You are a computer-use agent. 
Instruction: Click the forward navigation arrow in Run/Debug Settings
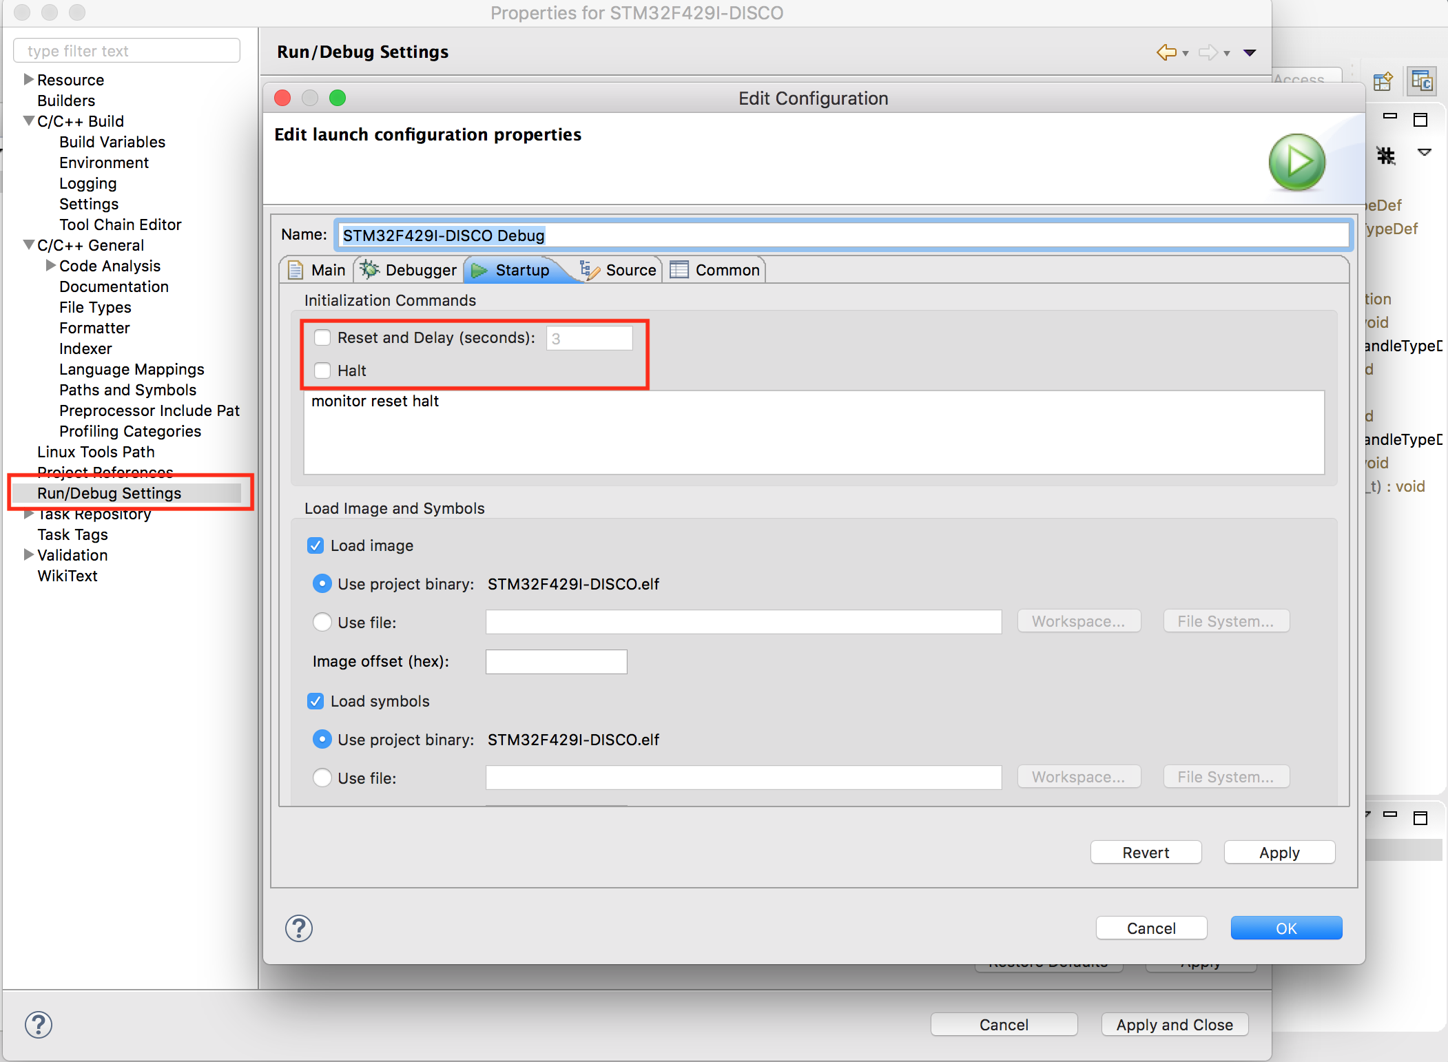click(1208, 52)
